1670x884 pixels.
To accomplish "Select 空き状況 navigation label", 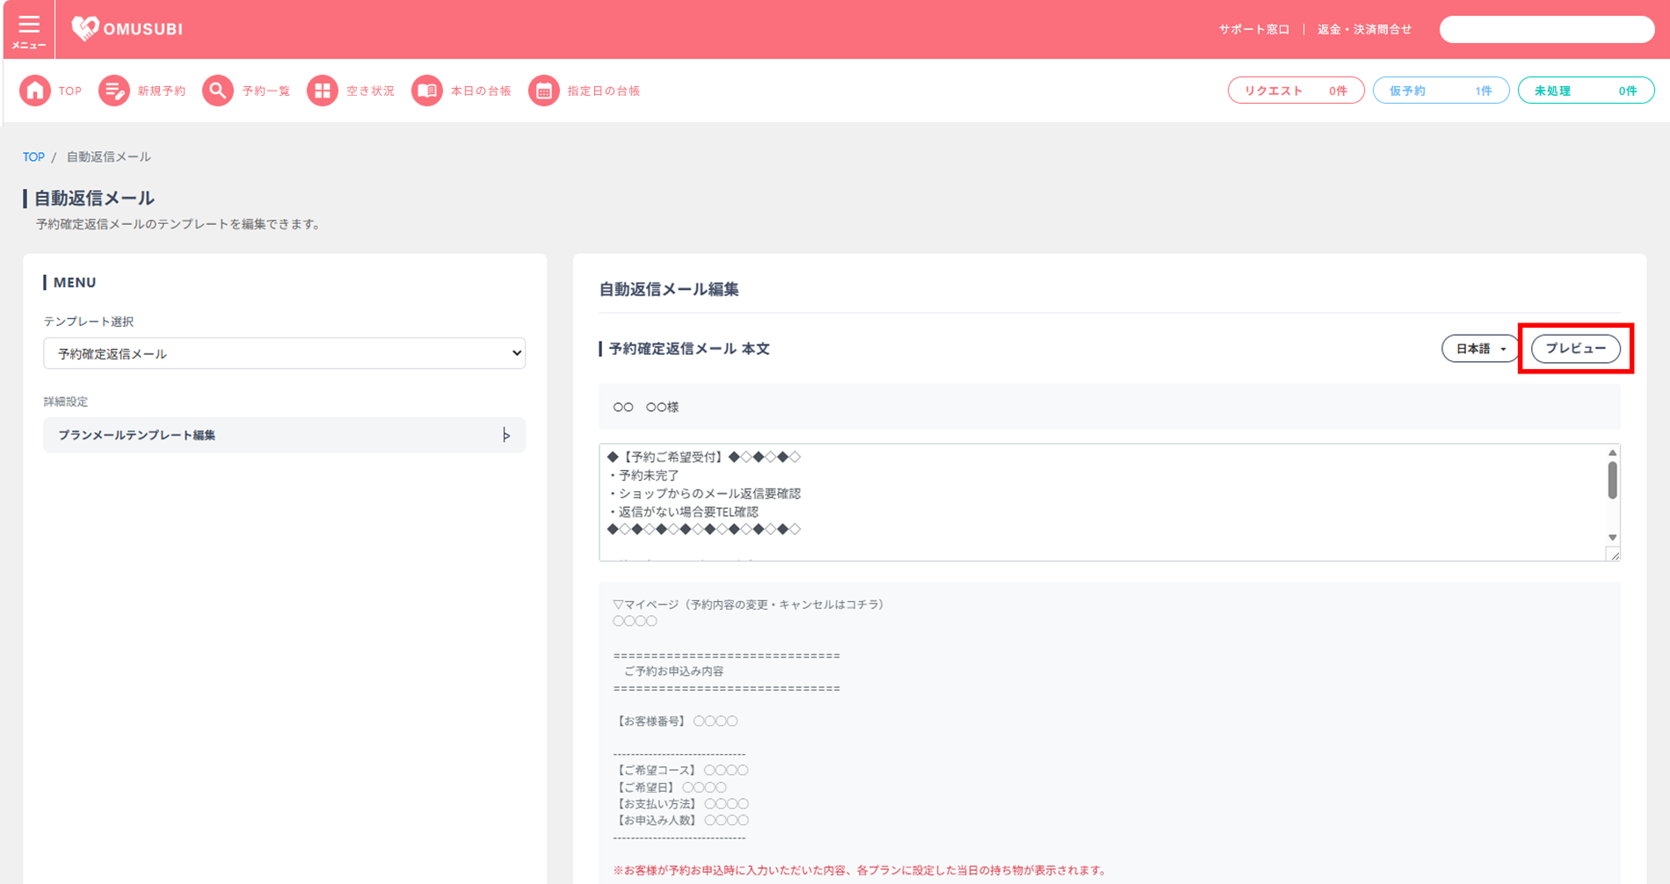I will [370, 91].
